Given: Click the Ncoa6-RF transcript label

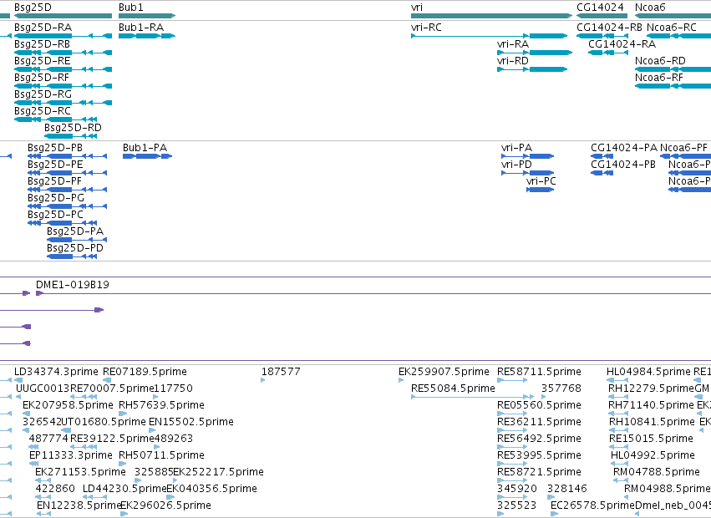Looking at the screenshot, I should click(x=659, y=78).
